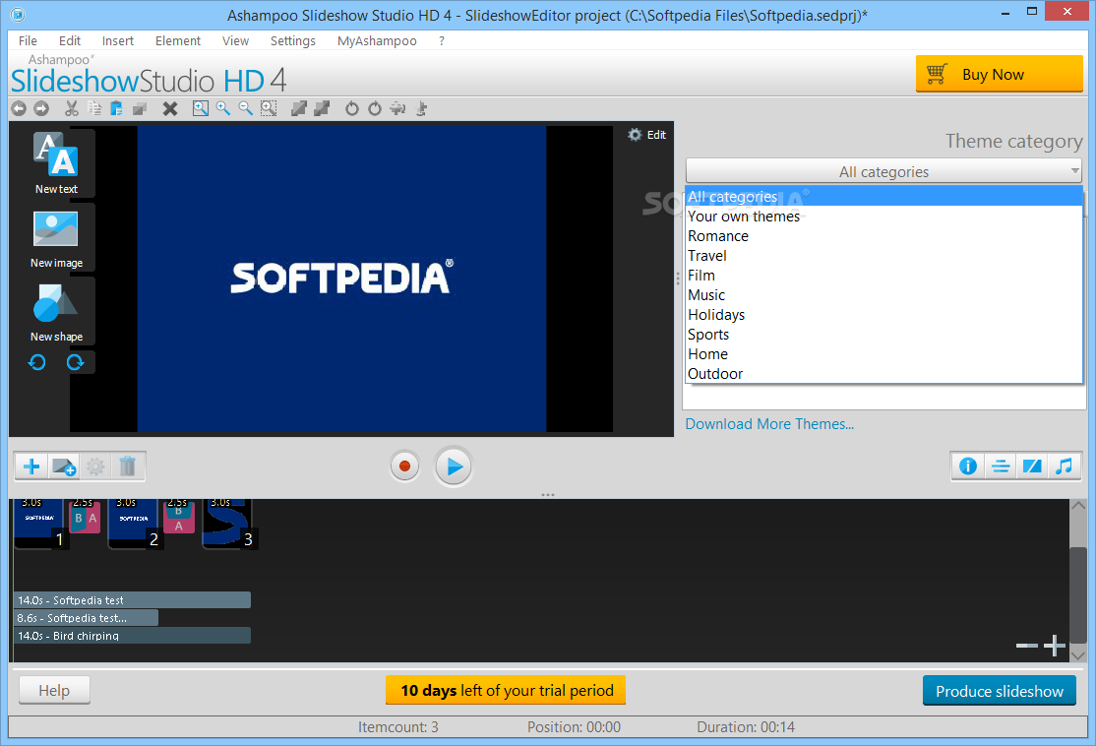Choose the Outdoor category

pyautogui.click(x=883, y=373)
